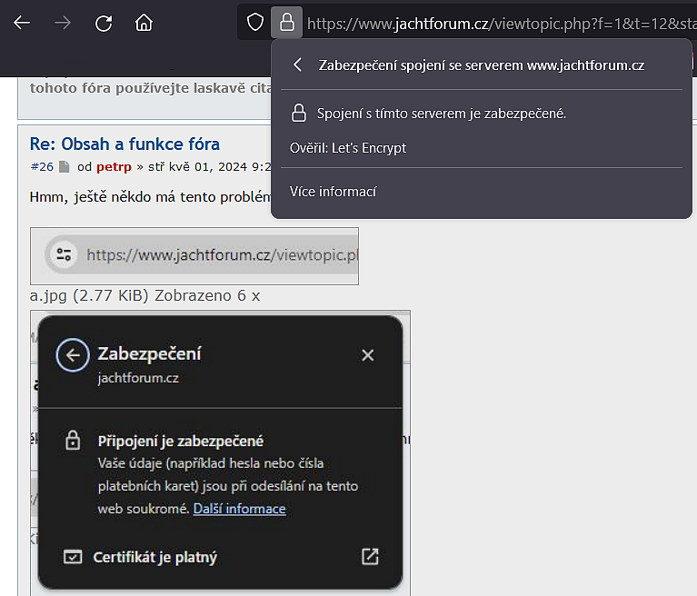Go back from the connection security panel chevron
Viewport: 697px width, 596px height.
pos(298,65)
